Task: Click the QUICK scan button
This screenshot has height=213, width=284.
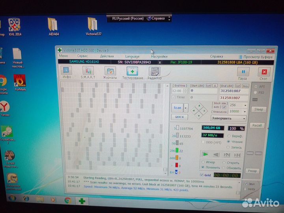Action: (x=179, y=117)
